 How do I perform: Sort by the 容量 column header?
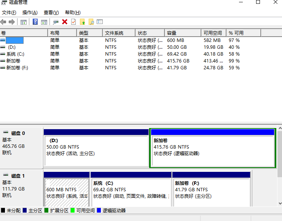pyautogui.click(x=183, y=33)
